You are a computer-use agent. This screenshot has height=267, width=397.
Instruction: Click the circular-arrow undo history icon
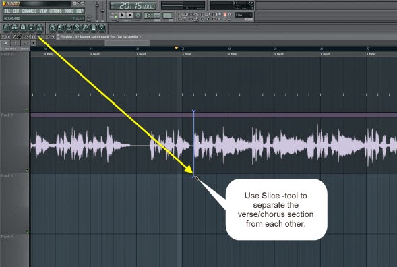point(52,28)
